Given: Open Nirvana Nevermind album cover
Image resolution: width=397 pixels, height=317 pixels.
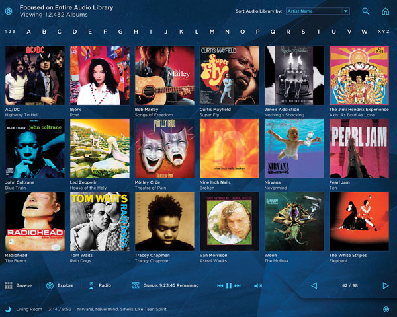Looking at the screenshot, I should (x=294, y=149).
